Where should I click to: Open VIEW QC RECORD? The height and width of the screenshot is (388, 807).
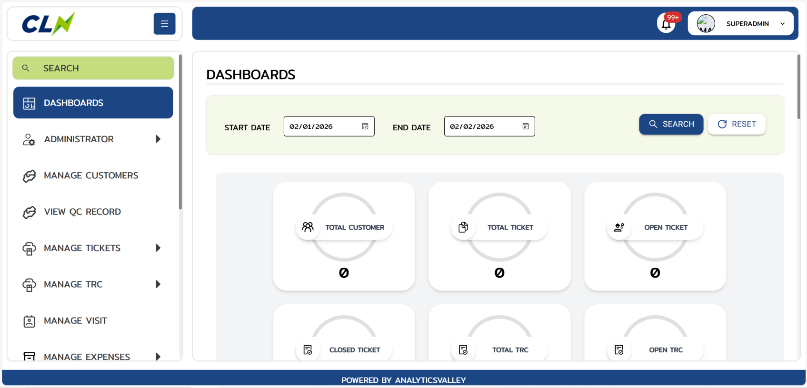tap(93, 212)
